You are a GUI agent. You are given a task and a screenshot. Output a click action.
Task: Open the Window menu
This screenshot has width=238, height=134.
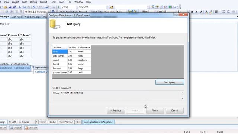click(x=78, y=2)
